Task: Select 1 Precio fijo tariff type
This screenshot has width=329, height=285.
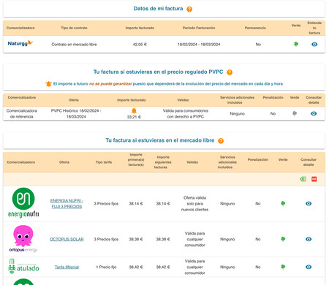Action: [106, 267]
